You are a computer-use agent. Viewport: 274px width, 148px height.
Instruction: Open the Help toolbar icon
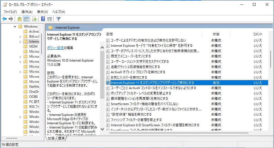click(43, 19)
